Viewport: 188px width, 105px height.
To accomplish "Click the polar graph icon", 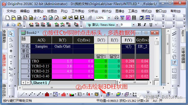I will 80,94.
